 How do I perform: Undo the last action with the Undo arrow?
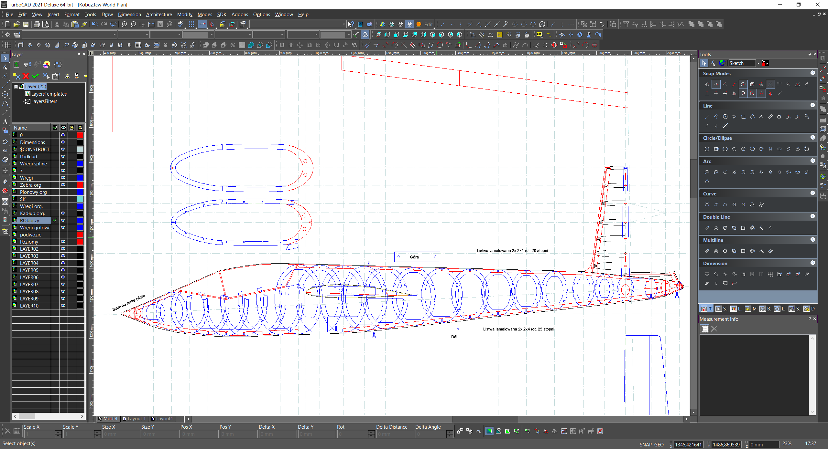point(95,24)
